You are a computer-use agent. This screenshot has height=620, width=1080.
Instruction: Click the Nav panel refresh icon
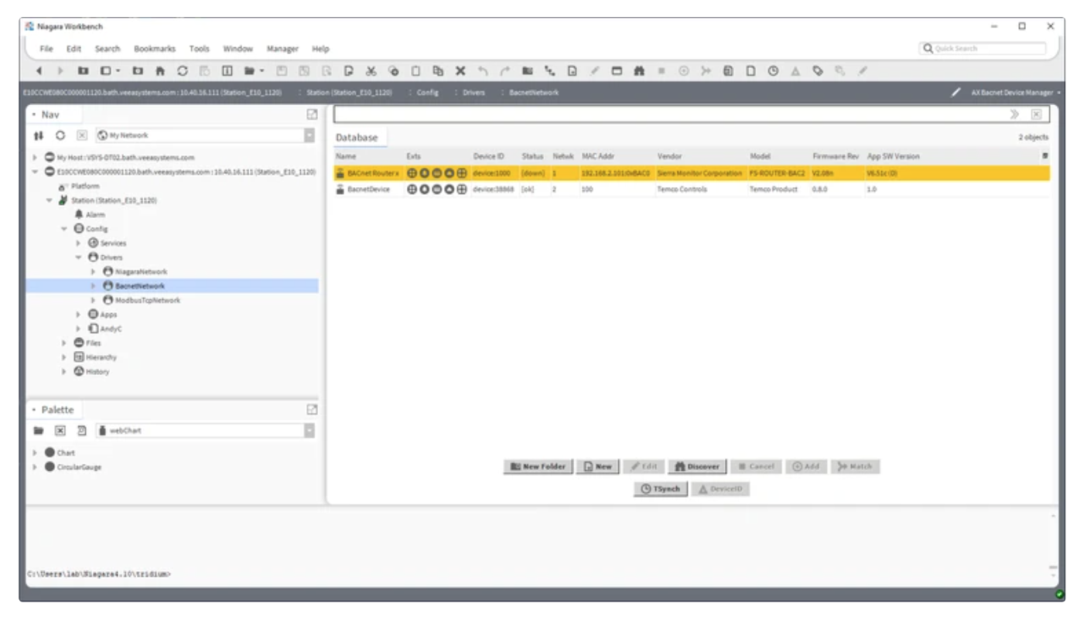coord(59,135)
